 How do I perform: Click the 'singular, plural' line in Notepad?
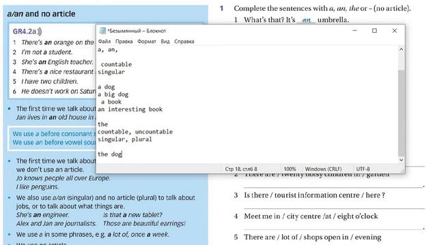pyautogui.click(x=125, y=139)
